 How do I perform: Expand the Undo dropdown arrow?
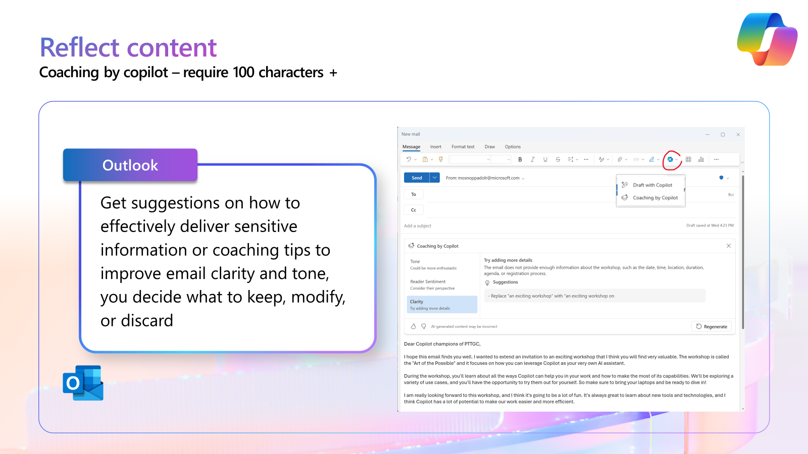pos(416,160)
